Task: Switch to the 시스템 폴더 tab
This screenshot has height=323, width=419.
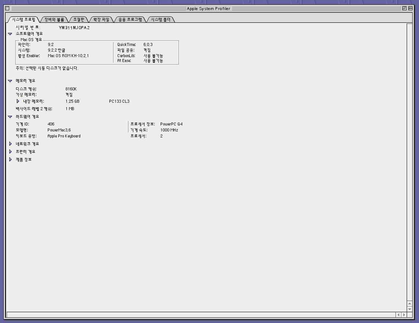Action: coord(161,19)
